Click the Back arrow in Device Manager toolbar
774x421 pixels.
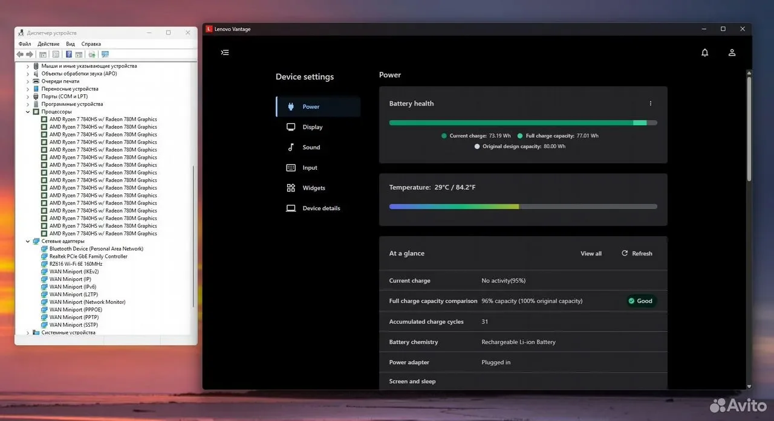click(x=20, y=54)
